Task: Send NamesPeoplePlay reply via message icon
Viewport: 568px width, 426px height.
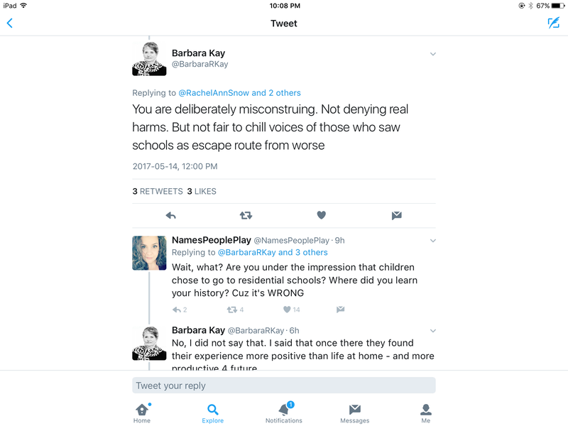Action: pyautogui.click(x=340, y=310)
